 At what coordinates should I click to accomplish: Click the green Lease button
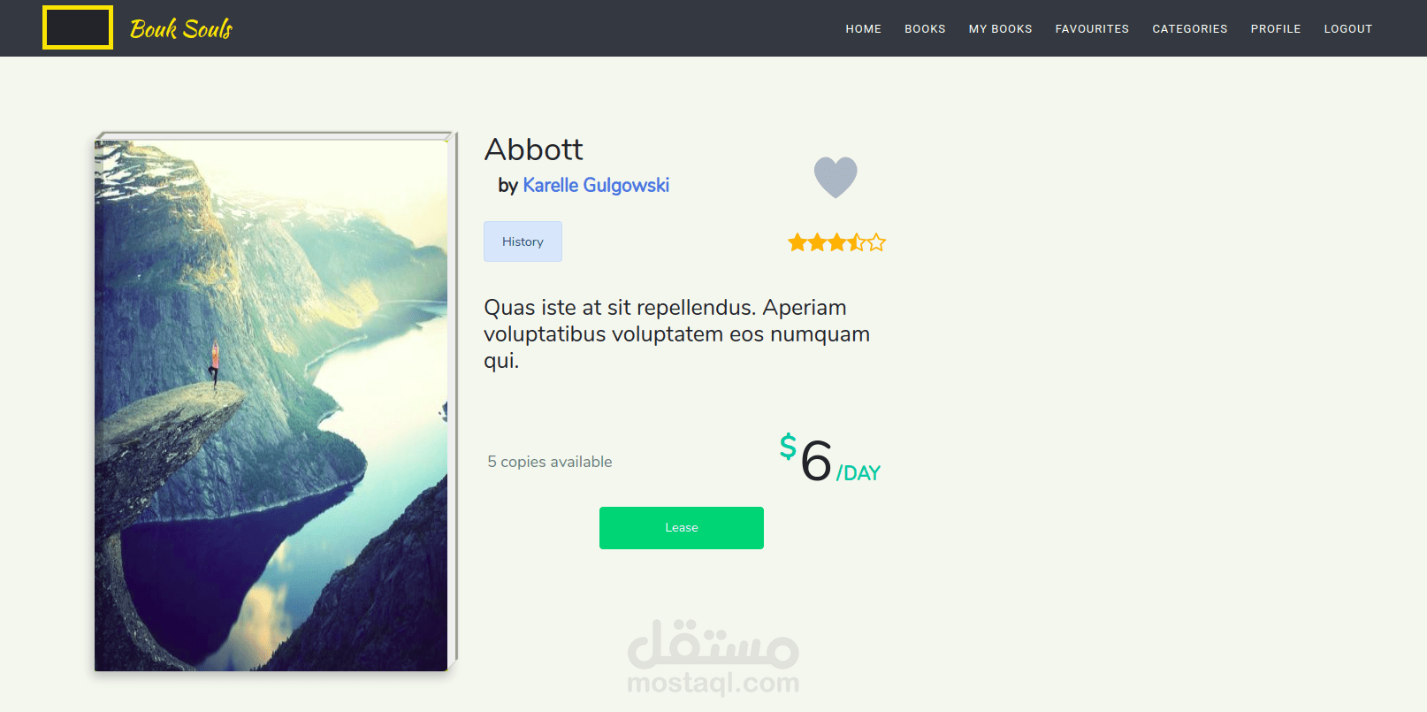[682, 528]
